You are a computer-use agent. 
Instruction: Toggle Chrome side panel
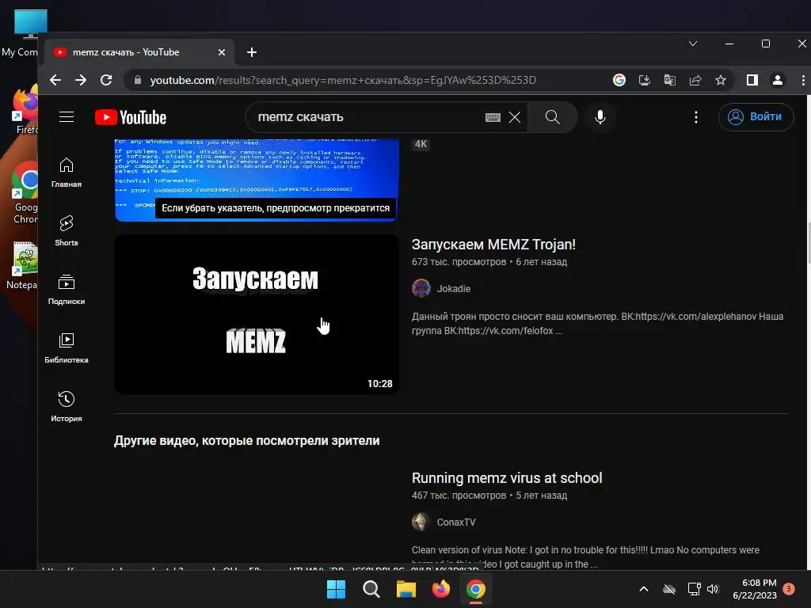pos(752,80)
